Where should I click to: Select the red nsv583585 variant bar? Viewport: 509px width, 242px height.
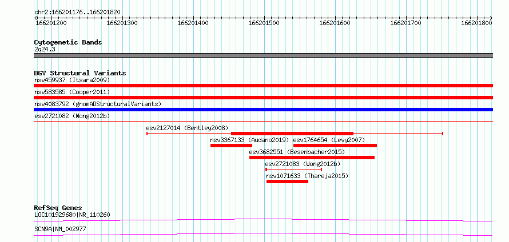click(263, 98)
